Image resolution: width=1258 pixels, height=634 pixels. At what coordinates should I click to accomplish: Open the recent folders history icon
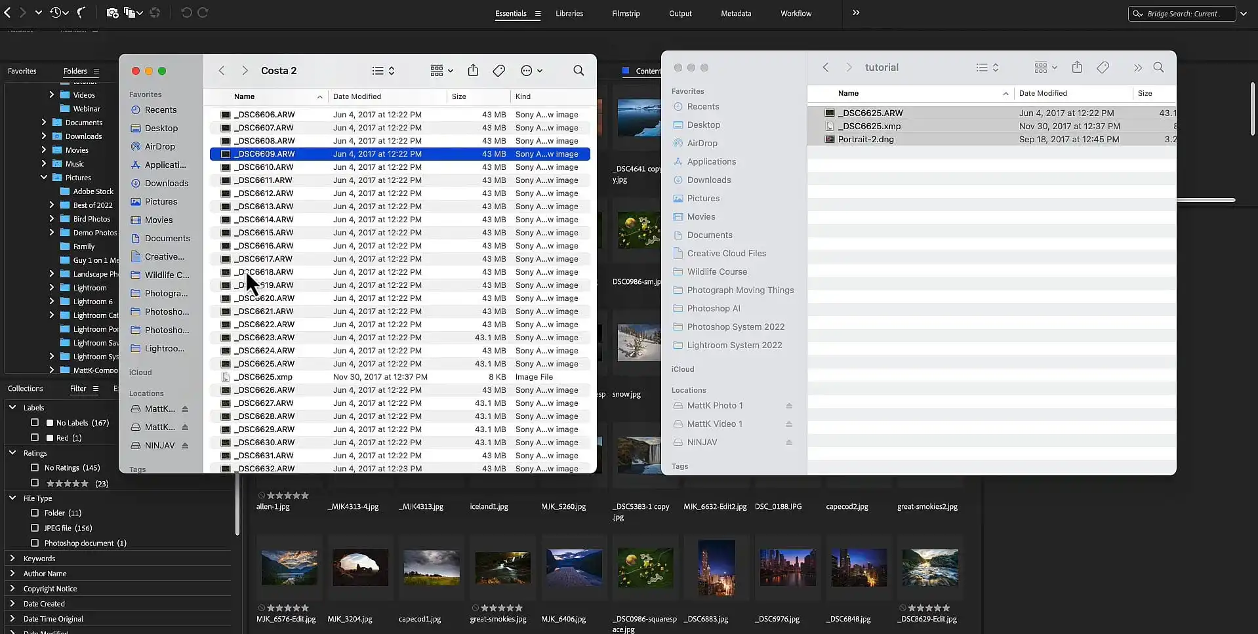point(56,12)
